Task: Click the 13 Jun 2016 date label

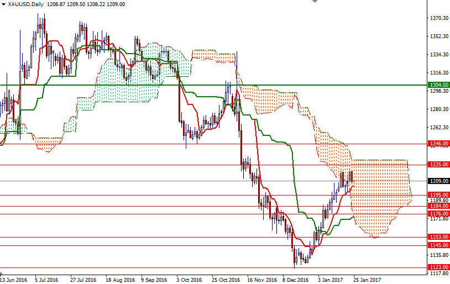Action: click(14, 280)
